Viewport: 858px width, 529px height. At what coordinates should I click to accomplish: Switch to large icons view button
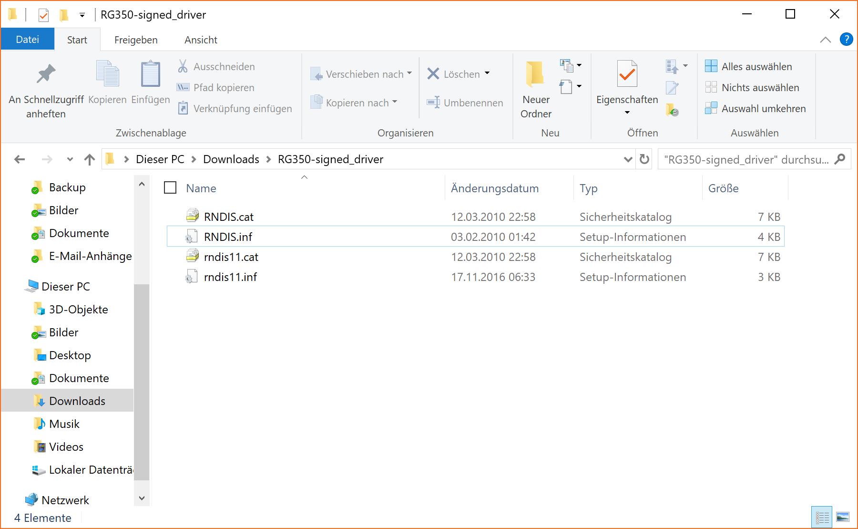point(843,517)
